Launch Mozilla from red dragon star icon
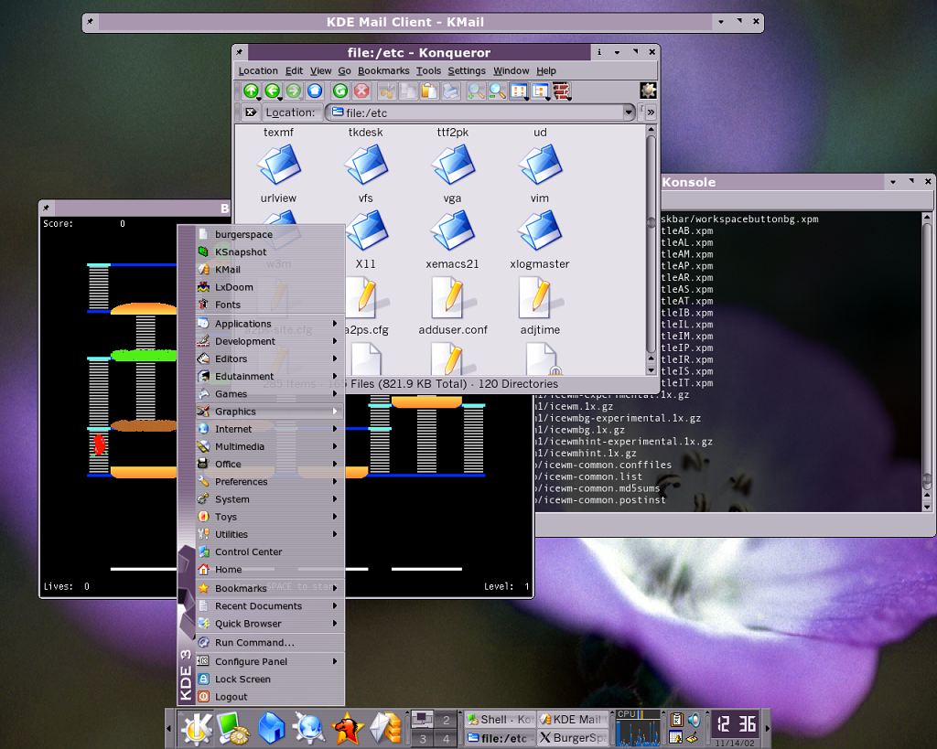 pos(347,728)
